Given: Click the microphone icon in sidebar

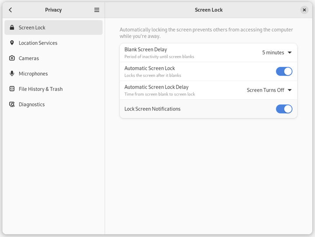Looking at the screenshot, I should (12, 73).
